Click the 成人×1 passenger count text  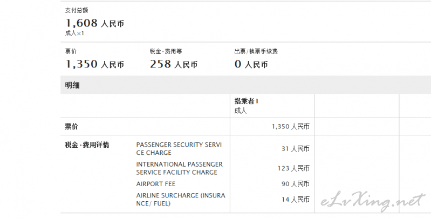74,33
